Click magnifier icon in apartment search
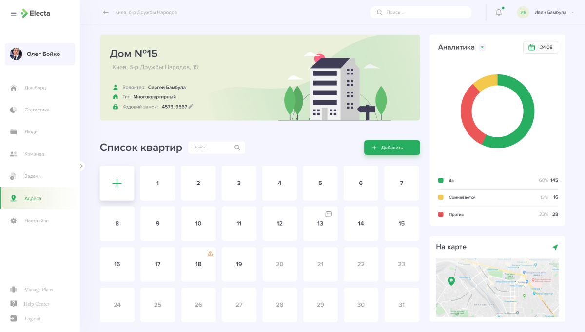585x332 pixels. tap(237, 148)
